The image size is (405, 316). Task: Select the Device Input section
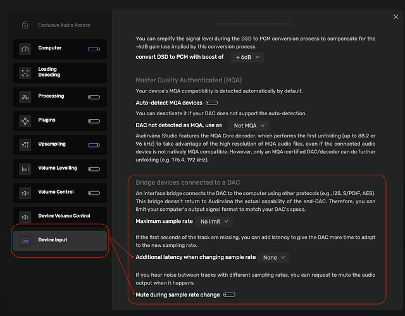60,241
